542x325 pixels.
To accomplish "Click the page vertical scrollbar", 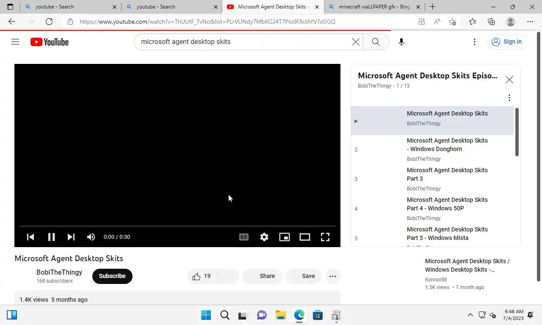I will [539, 157].
